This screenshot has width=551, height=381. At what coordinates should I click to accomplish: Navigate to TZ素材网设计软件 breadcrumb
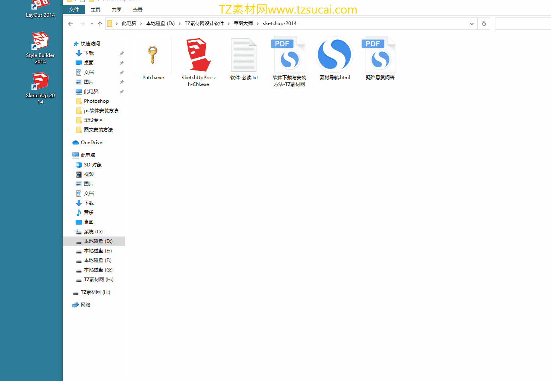204,23
